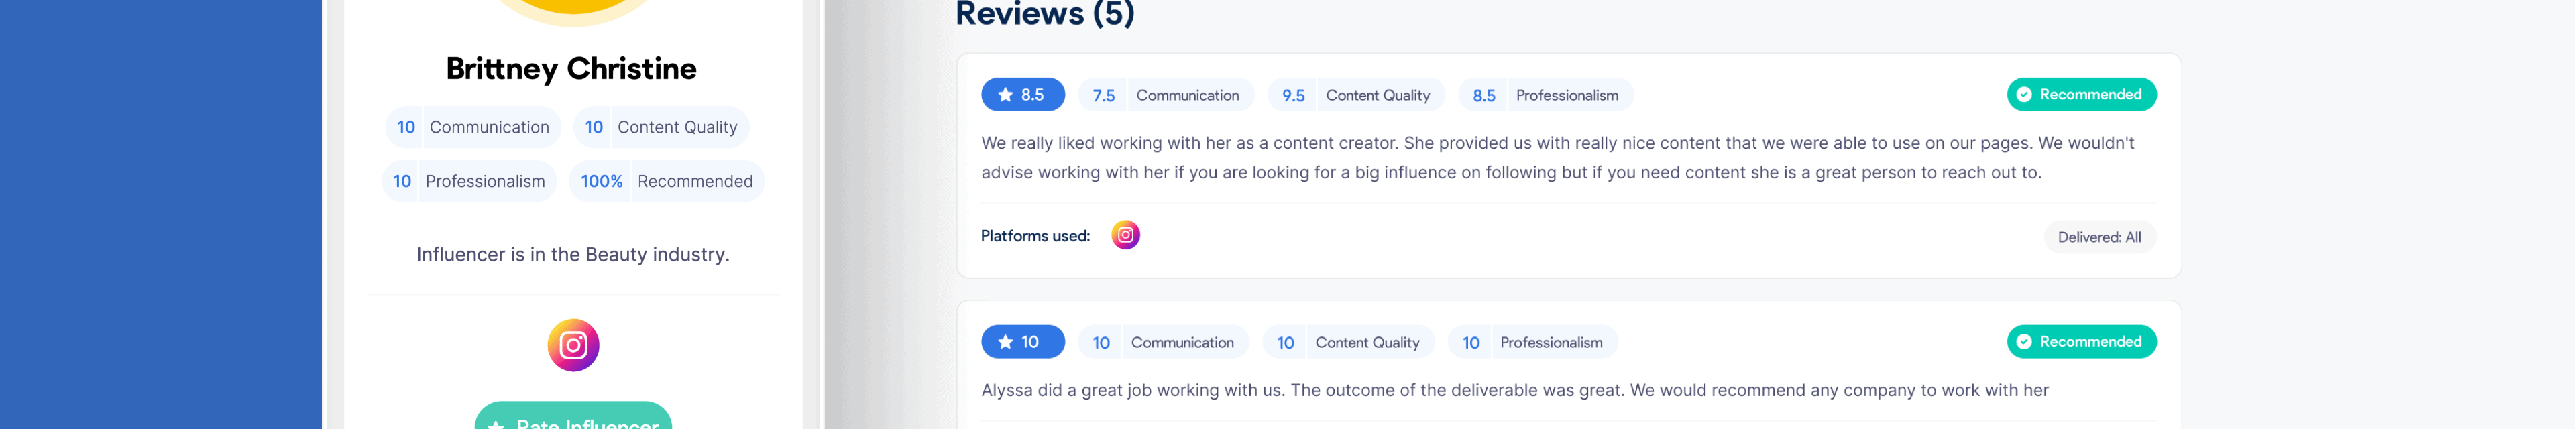Click profile 10 Professionalism score pill
The width and height of the screenshot is (2576, 429).
pos(469,181)
